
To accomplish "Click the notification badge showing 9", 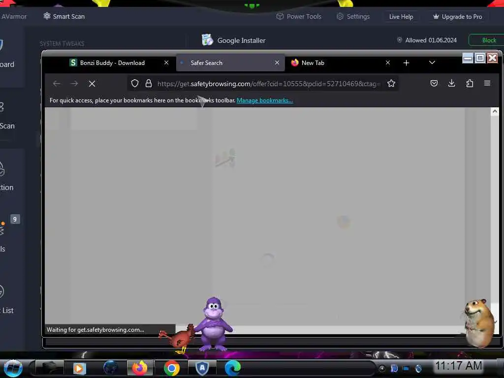I will click(15, 219).
